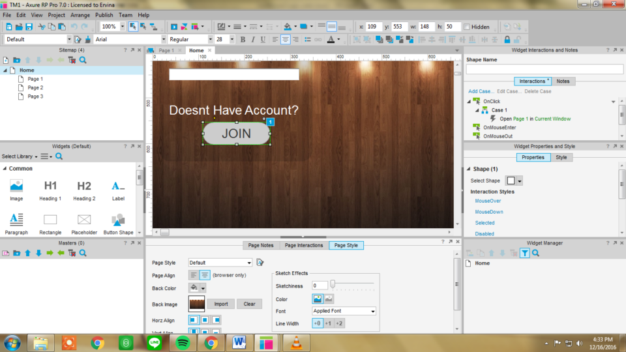Viewport: 626px width, 352px height.
Task: Open the zoom level 100% dropdown
Action: pos(122,27)
